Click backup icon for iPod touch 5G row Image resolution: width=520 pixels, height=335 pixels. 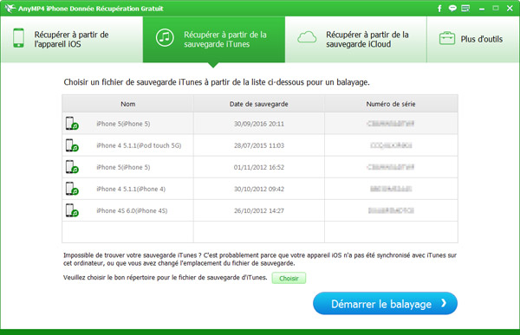tap(72, 145)
